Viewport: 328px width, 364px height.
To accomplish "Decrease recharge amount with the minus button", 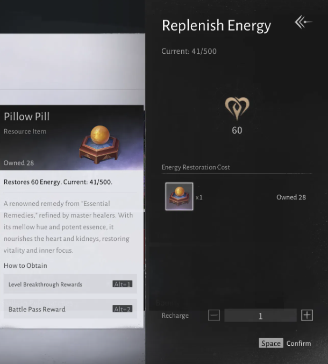I will click(214, 316).
